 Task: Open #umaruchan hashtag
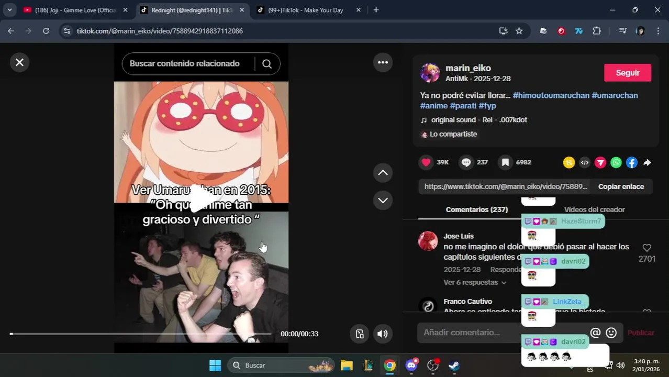tap(615, 95)
